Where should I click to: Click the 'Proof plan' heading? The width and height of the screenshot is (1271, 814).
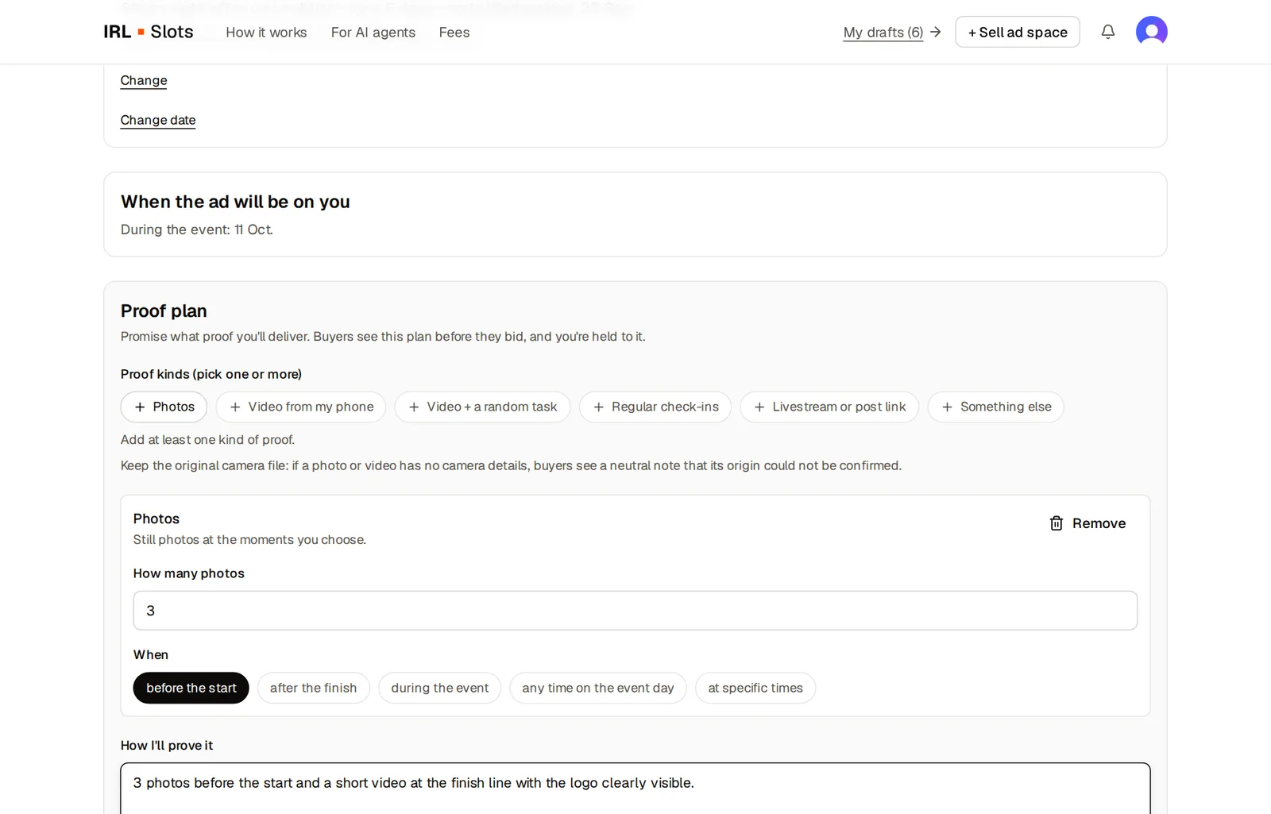[x=164, y=311]
